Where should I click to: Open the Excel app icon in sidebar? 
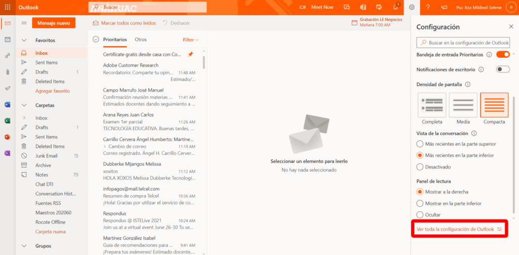[x=8, y=121]
